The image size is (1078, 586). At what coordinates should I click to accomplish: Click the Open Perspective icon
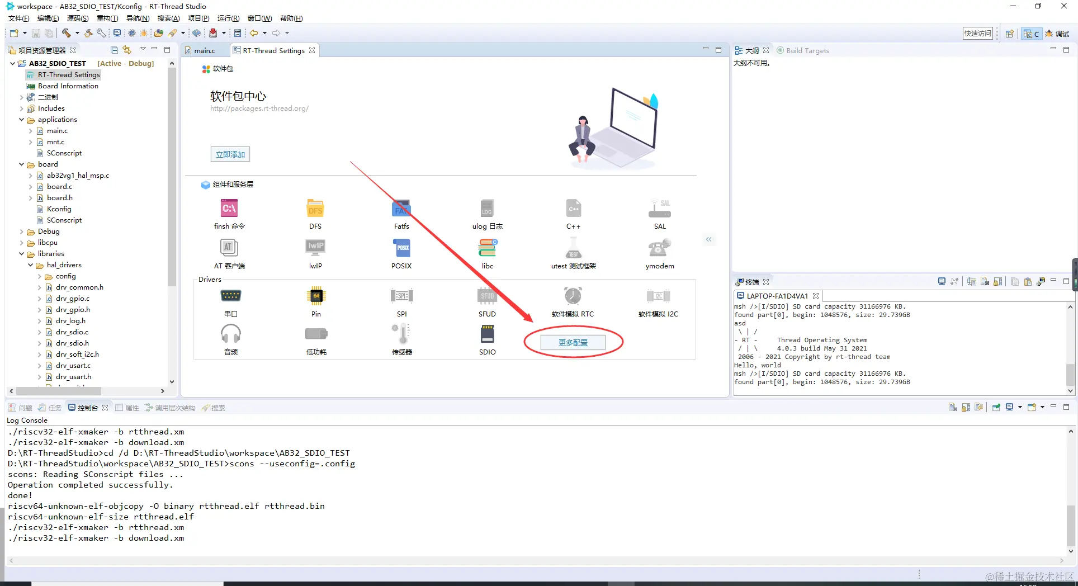tap(1009, 34)
